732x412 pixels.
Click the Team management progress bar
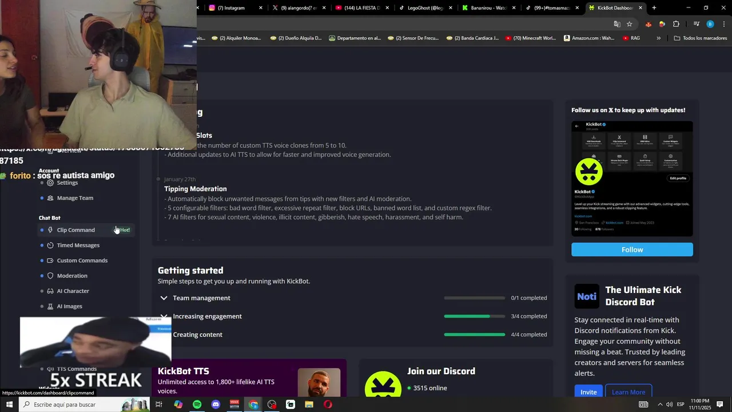pyautogui.click(x=475, y=298)
